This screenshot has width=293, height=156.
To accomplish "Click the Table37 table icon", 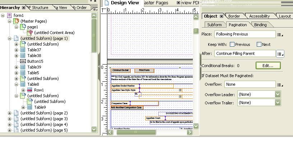I will [x=23, y=50].
